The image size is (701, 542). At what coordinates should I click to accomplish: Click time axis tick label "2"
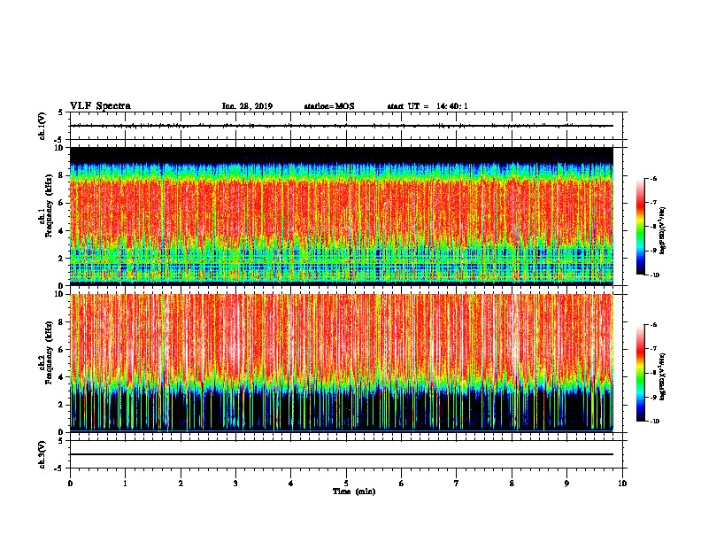click(x=181, y=484)
